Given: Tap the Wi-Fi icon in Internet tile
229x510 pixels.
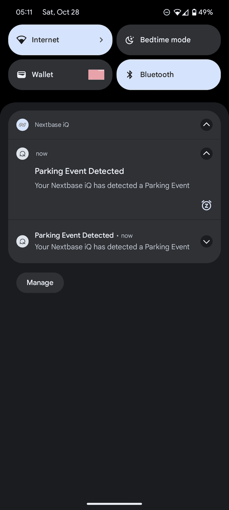Looking at the screenshot, I should point(21,40).
